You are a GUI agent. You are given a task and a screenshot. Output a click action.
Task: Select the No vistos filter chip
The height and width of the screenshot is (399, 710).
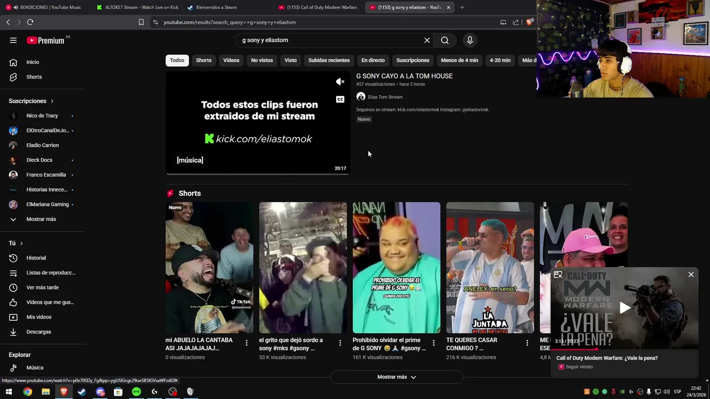point(262,60)
